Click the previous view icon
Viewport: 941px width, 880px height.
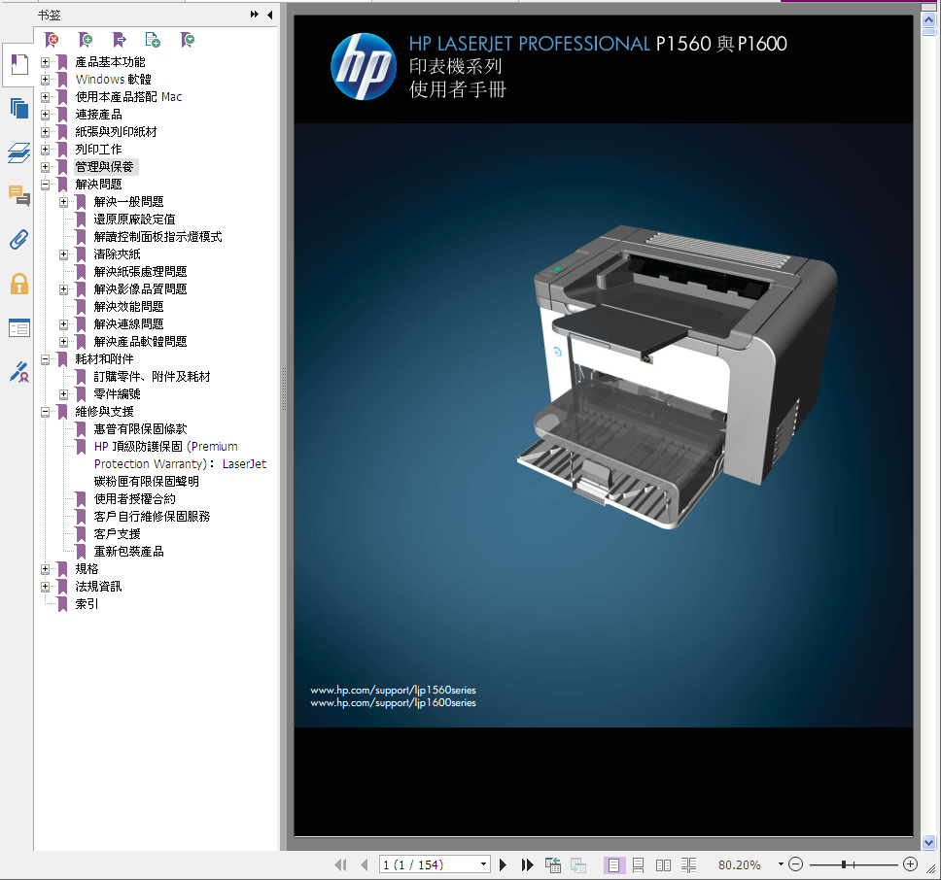pyautogui.click(x=553, y=864)
